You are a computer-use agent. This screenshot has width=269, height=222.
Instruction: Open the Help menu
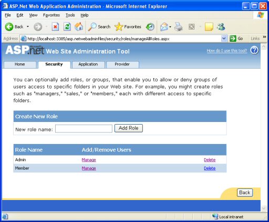coord(85,15)
